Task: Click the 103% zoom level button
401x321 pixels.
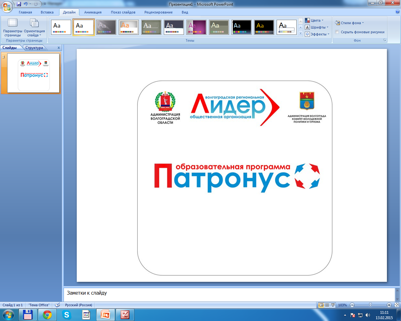Action: (x=342, y=305)
